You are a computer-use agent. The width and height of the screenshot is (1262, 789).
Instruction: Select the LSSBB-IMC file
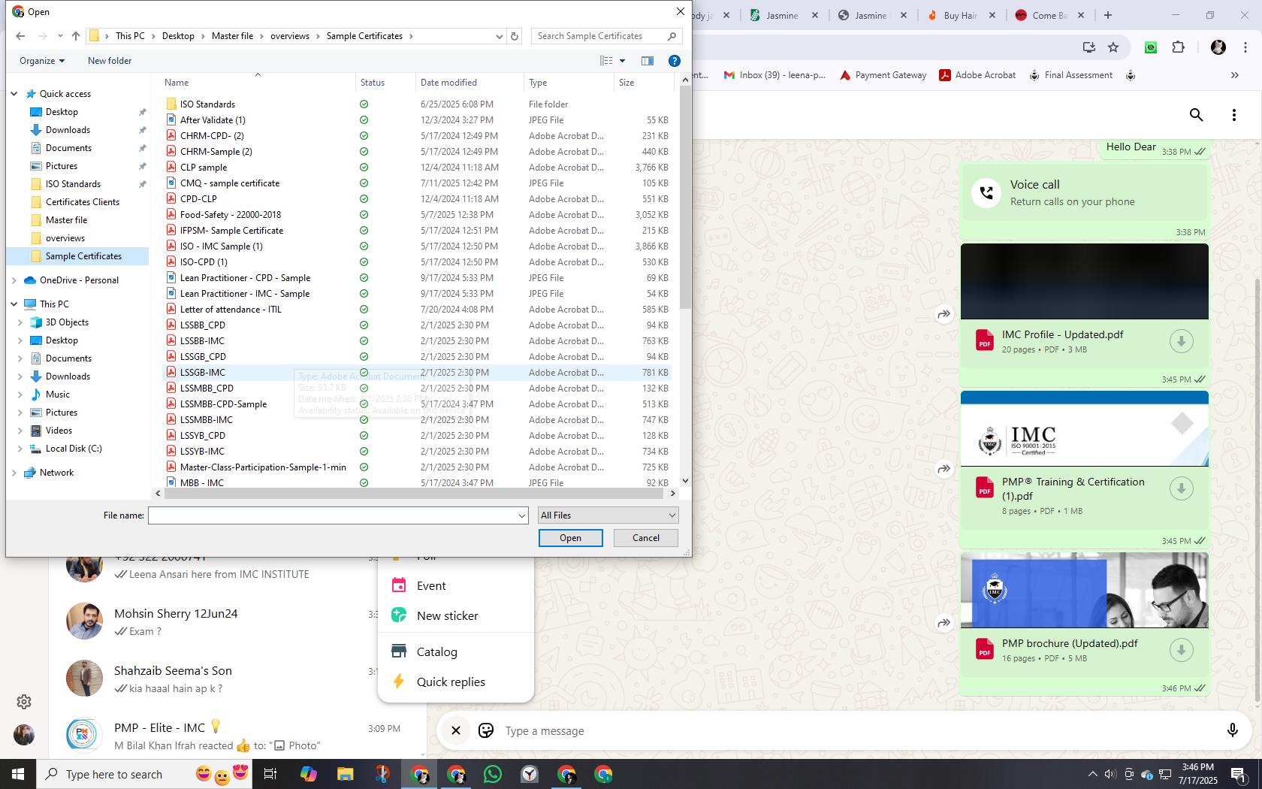coord(202,341)
